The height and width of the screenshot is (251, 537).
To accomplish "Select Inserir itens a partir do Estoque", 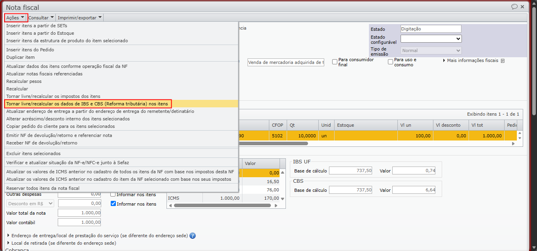I will pyautogui.click(x=121, y=33).
